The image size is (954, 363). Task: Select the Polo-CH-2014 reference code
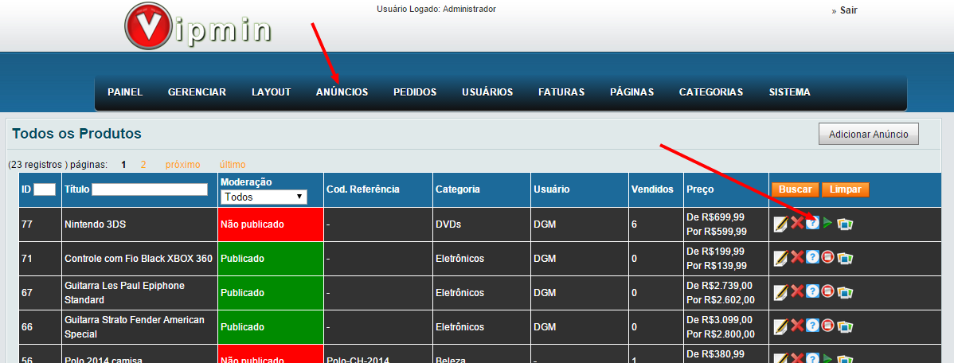click(358, 360)
